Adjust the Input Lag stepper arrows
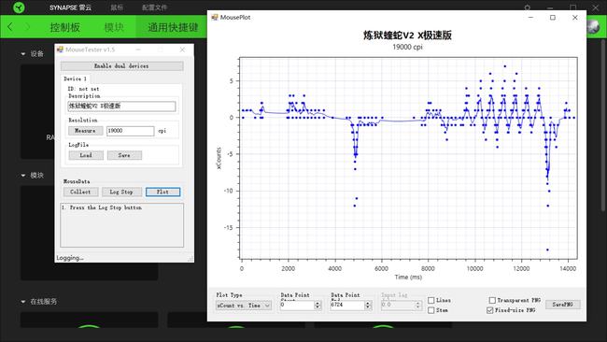 pyautogui.click(x=417, y=306)
